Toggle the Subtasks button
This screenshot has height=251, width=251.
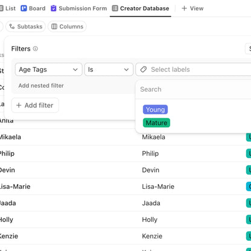pos(26,27)
